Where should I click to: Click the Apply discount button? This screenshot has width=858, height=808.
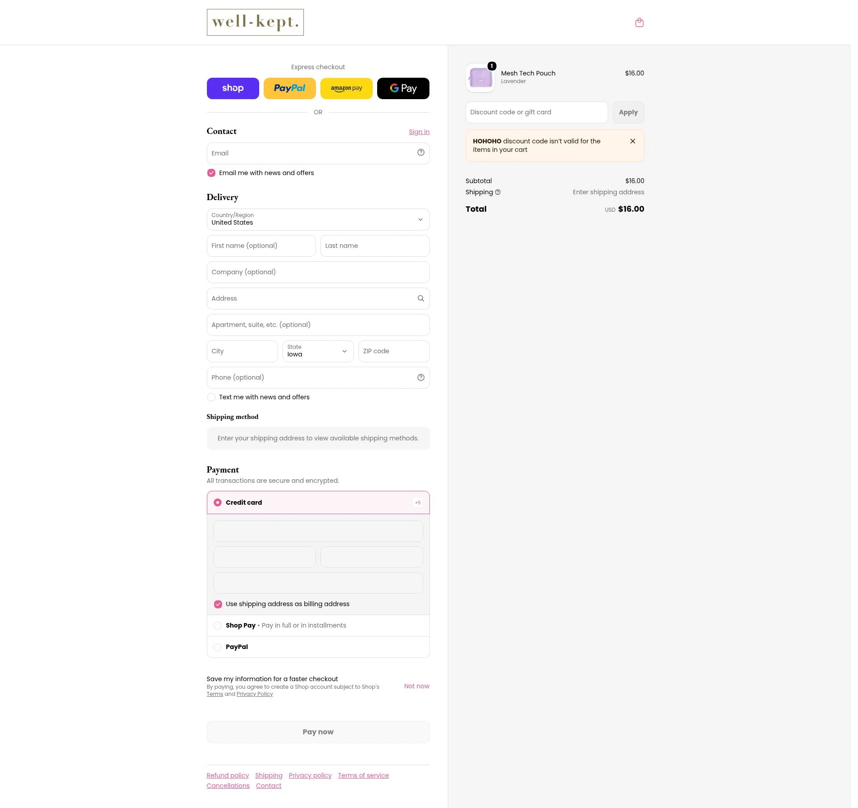point(628,113)
